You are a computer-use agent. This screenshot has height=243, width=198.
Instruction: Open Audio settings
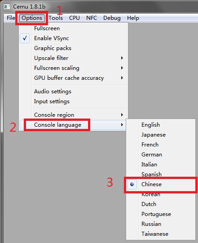point(73,92)
